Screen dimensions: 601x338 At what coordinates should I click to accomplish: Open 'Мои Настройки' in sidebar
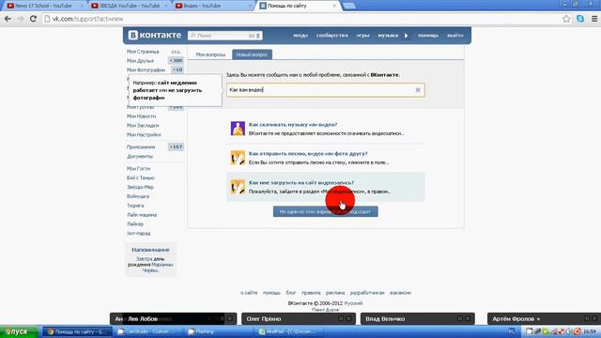pyautogui.click(x=144, y=134)
